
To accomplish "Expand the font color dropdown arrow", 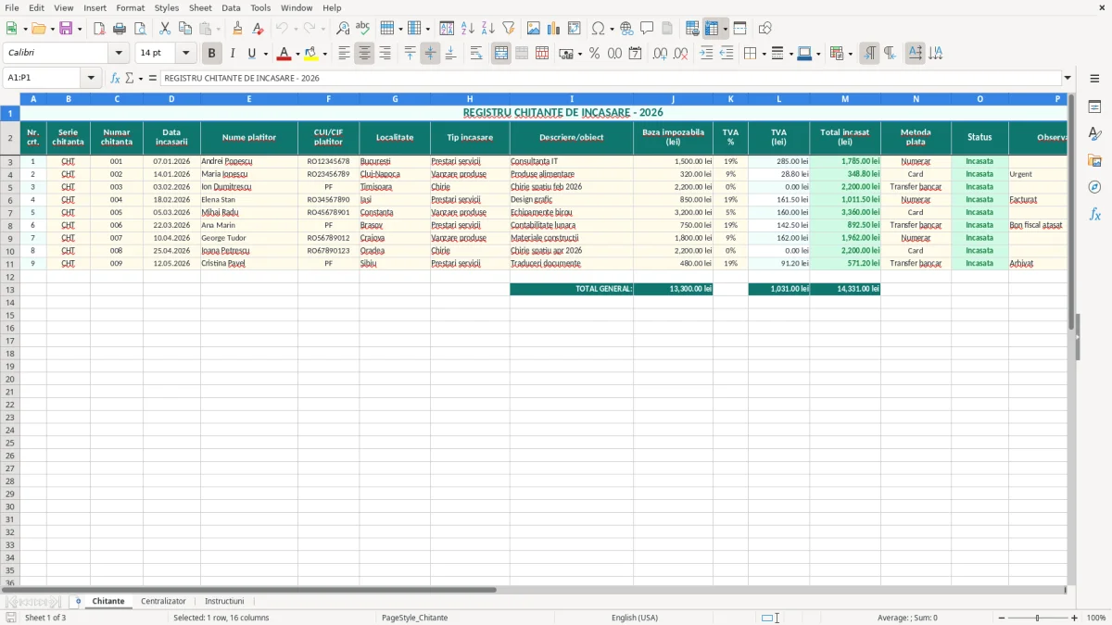I will pyautogui.click(x=297, y=54).
